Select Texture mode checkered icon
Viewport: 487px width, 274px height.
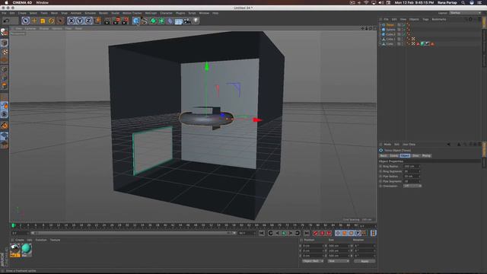pos(4,52)
